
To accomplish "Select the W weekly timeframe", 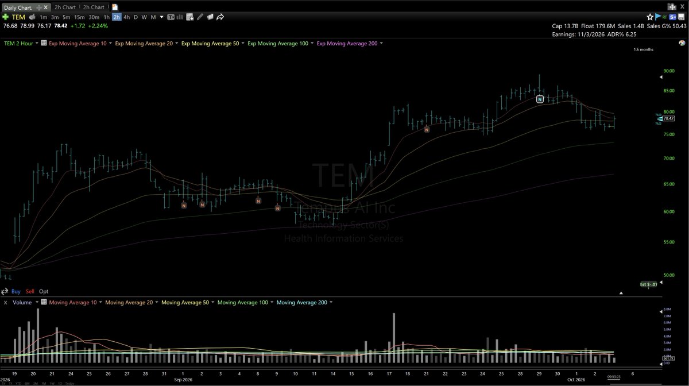I will click(x=144, y=17).
